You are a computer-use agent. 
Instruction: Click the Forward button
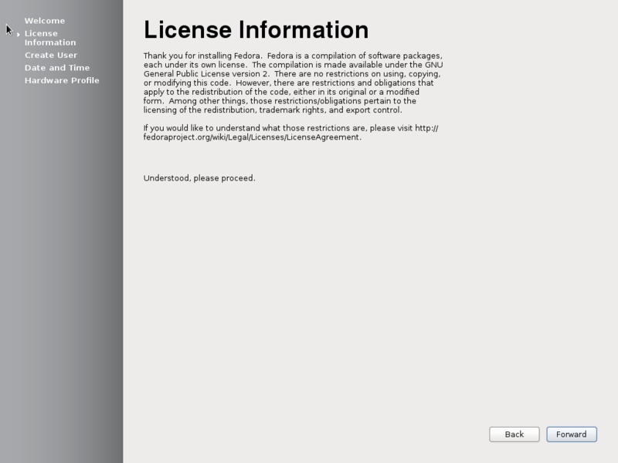pyautogui.click(x=571, y=434)
